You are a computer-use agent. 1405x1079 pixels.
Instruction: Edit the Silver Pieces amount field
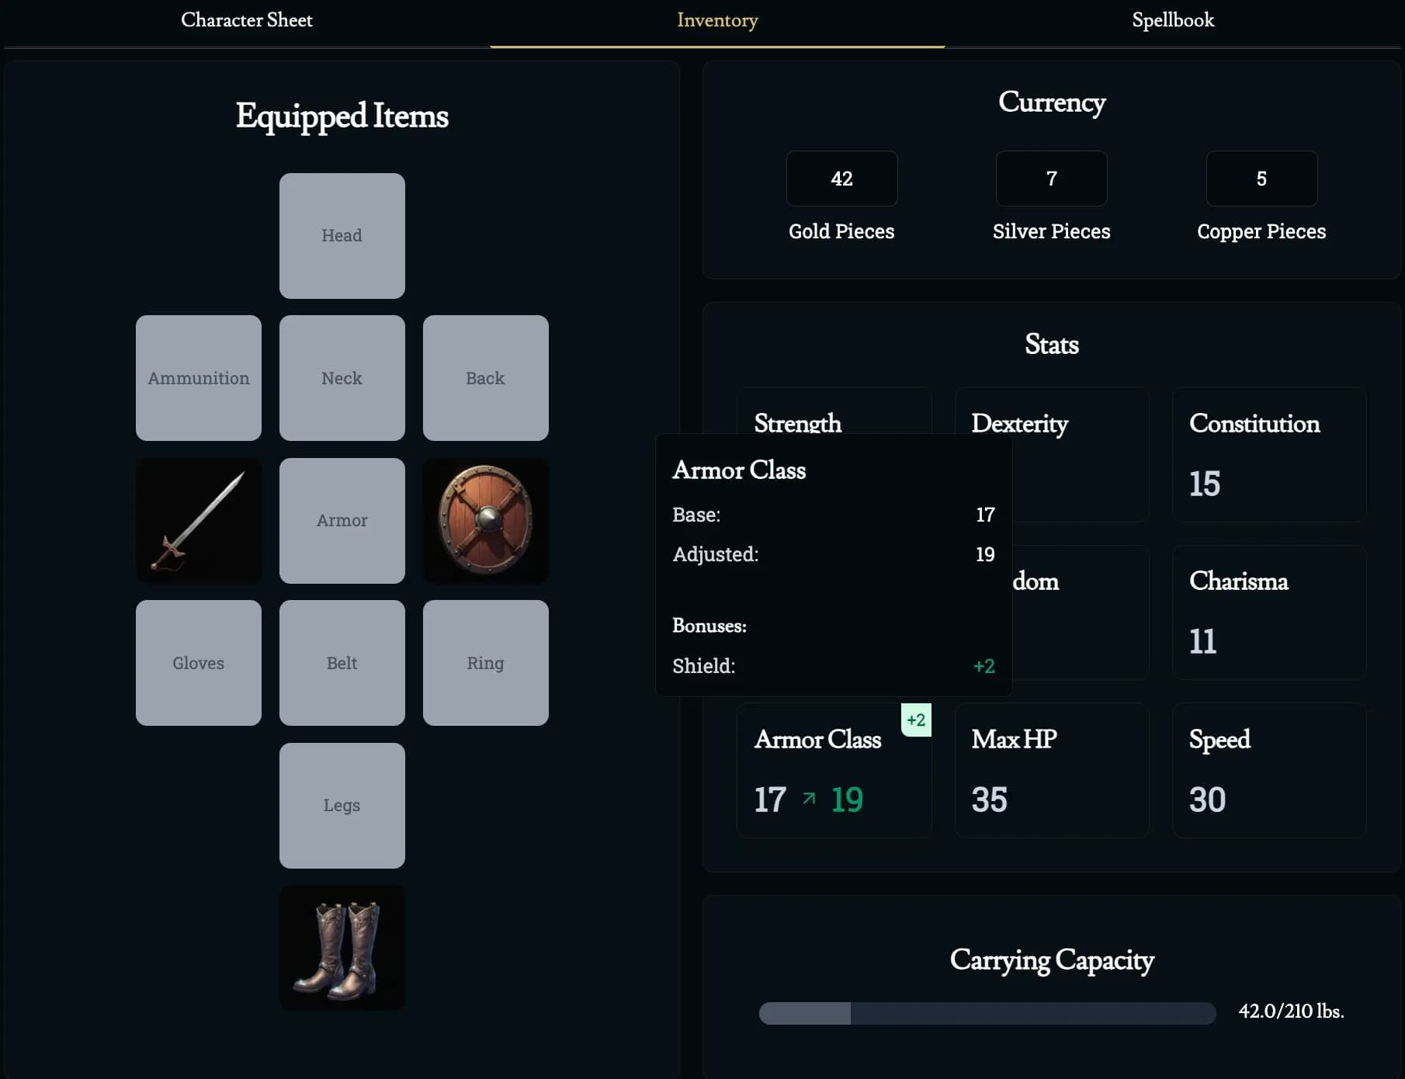[x=1052, y=179]
